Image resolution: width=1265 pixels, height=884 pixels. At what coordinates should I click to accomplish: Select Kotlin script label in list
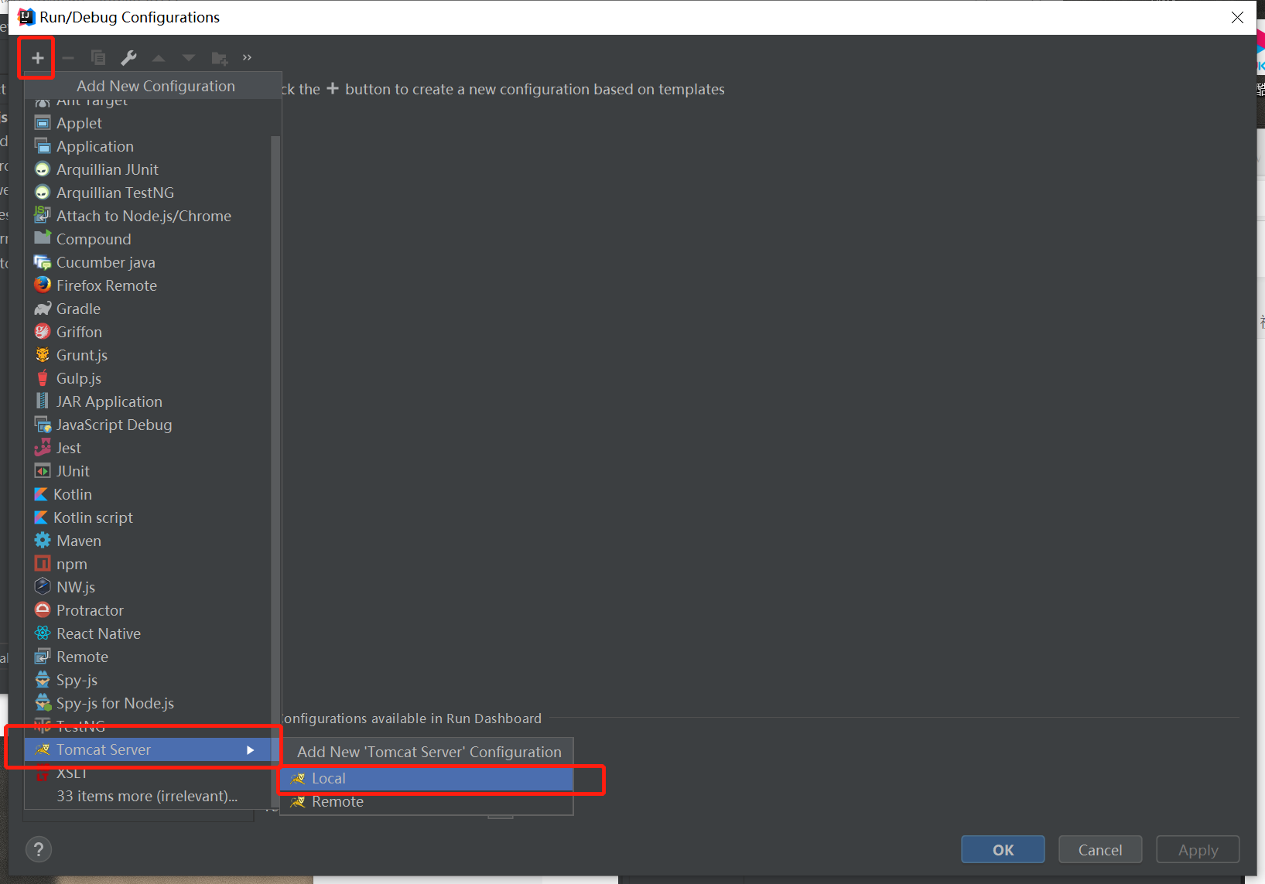coord(93,517)
